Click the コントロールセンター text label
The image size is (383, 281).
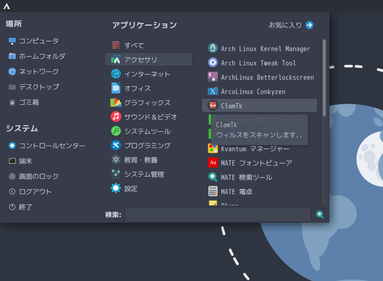coord(52,146)
